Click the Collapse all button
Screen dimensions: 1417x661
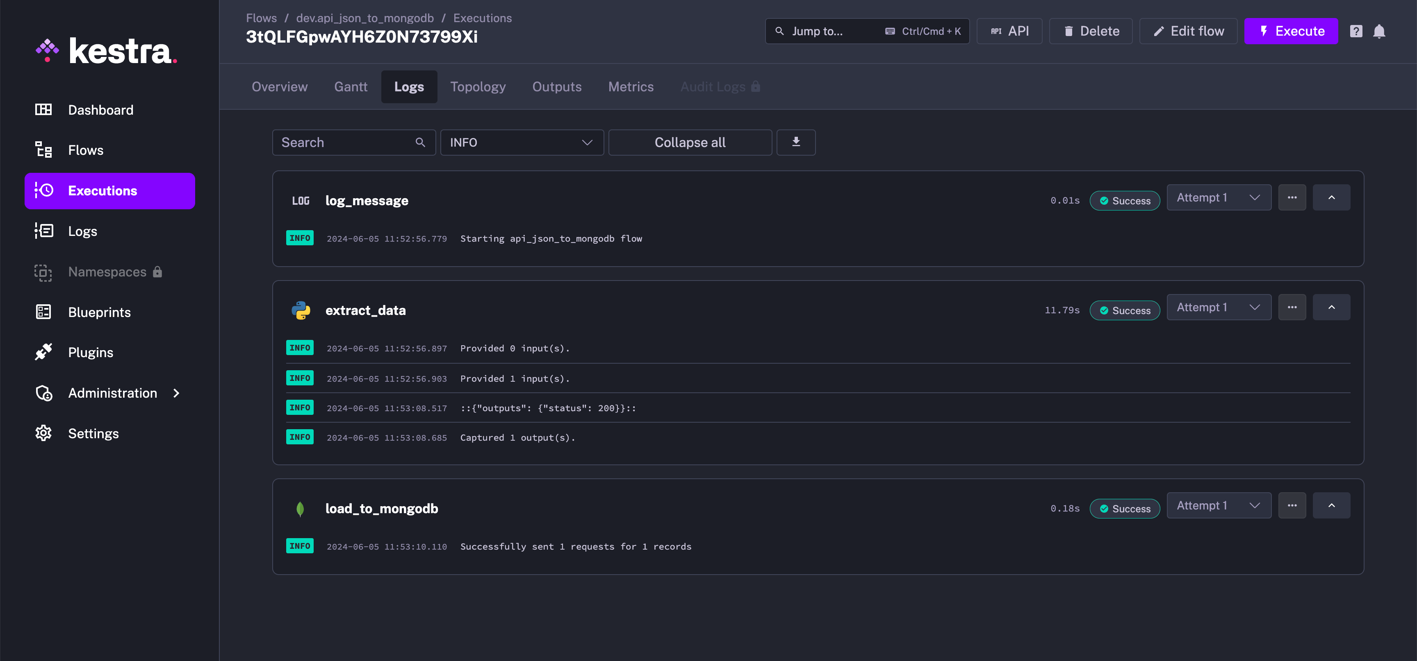click(690, 142)
